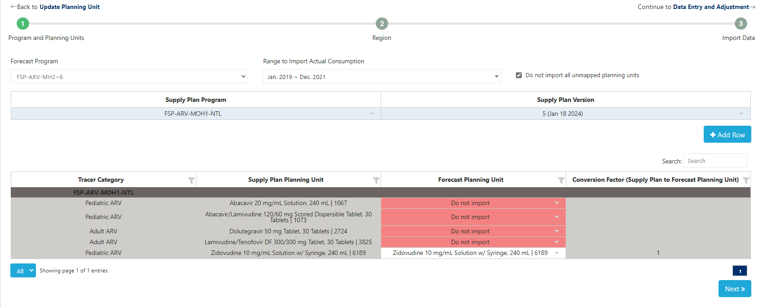Click the Next button
The width and height of the screenshot is (763, 307).
pyautogui.click(x=735, y=289)
